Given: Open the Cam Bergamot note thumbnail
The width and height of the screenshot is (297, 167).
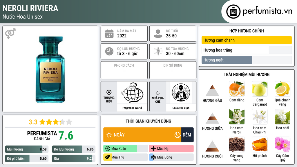Looking at the screenshot, I should pyautogui.click(x=260, y=89).
